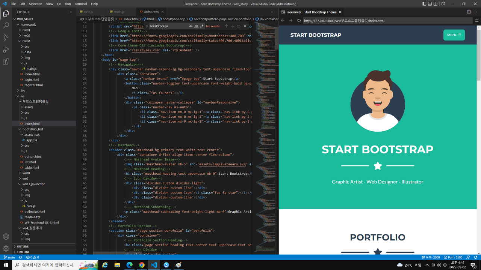This screenshot has width=481, height=270.
Task: Close the index.html editor tab
Action: click(x=163, y=12)
